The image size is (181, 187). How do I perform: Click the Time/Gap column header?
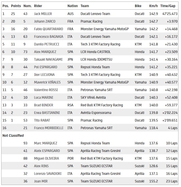coord(170,6)
